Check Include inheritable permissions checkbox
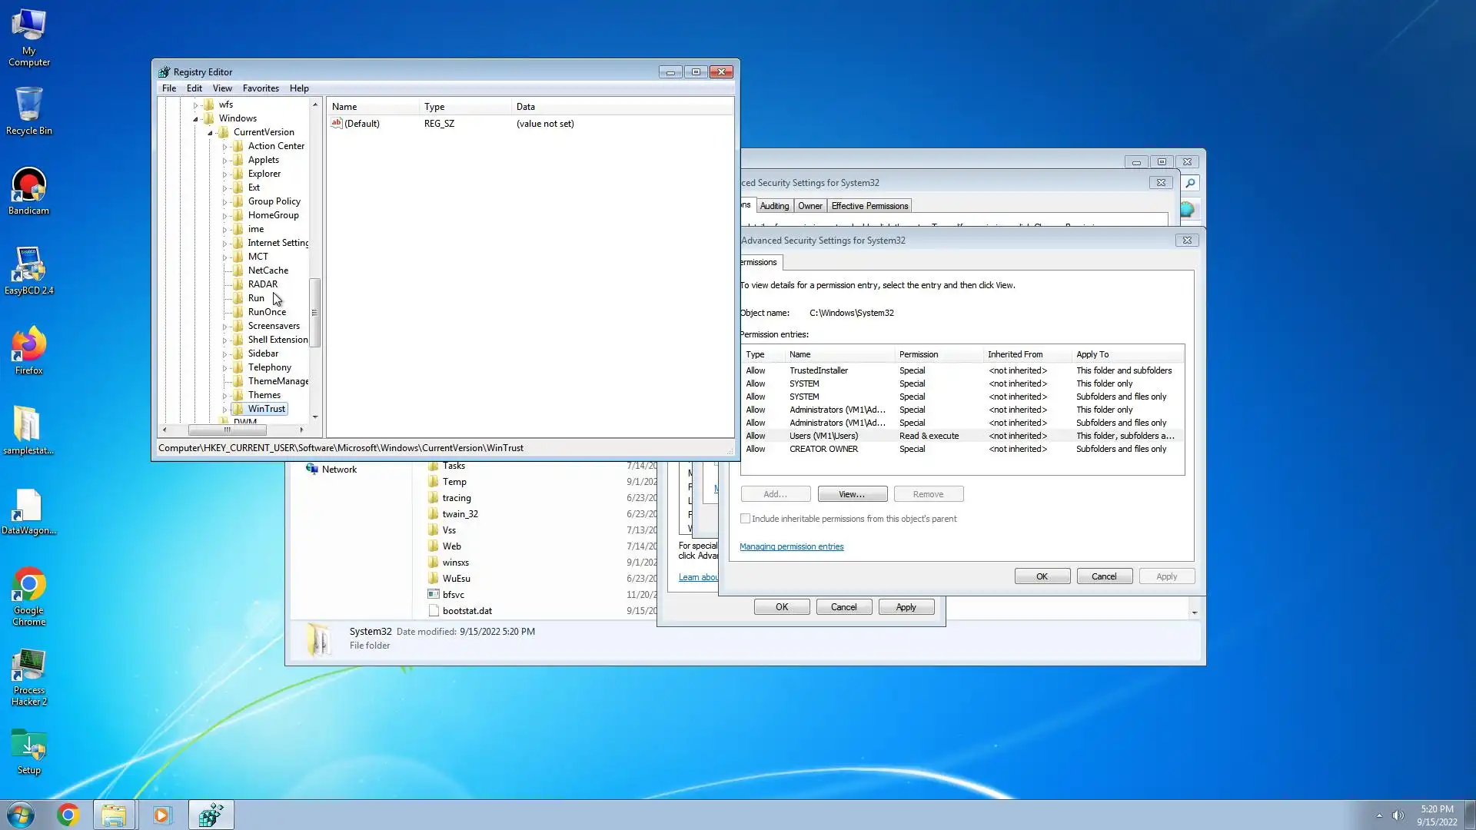 pyautogui.click(x=745, y=519)
